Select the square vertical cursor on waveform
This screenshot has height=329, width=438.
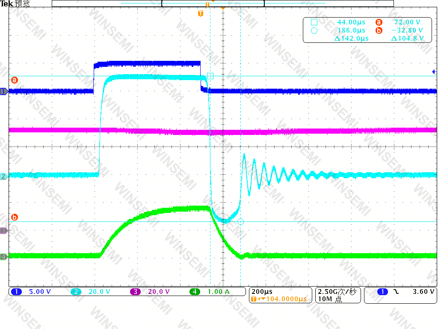click(x=210, y=76)
